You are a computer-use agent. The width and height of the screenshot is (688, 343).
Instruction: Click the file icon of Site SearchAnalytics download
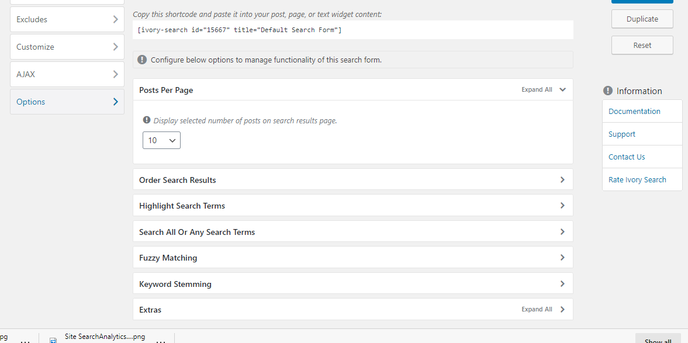[x=53, y=339]
